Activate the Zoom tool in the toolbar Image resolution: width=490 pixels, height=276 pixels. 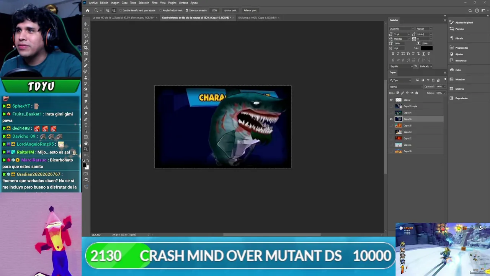point(86,149)
